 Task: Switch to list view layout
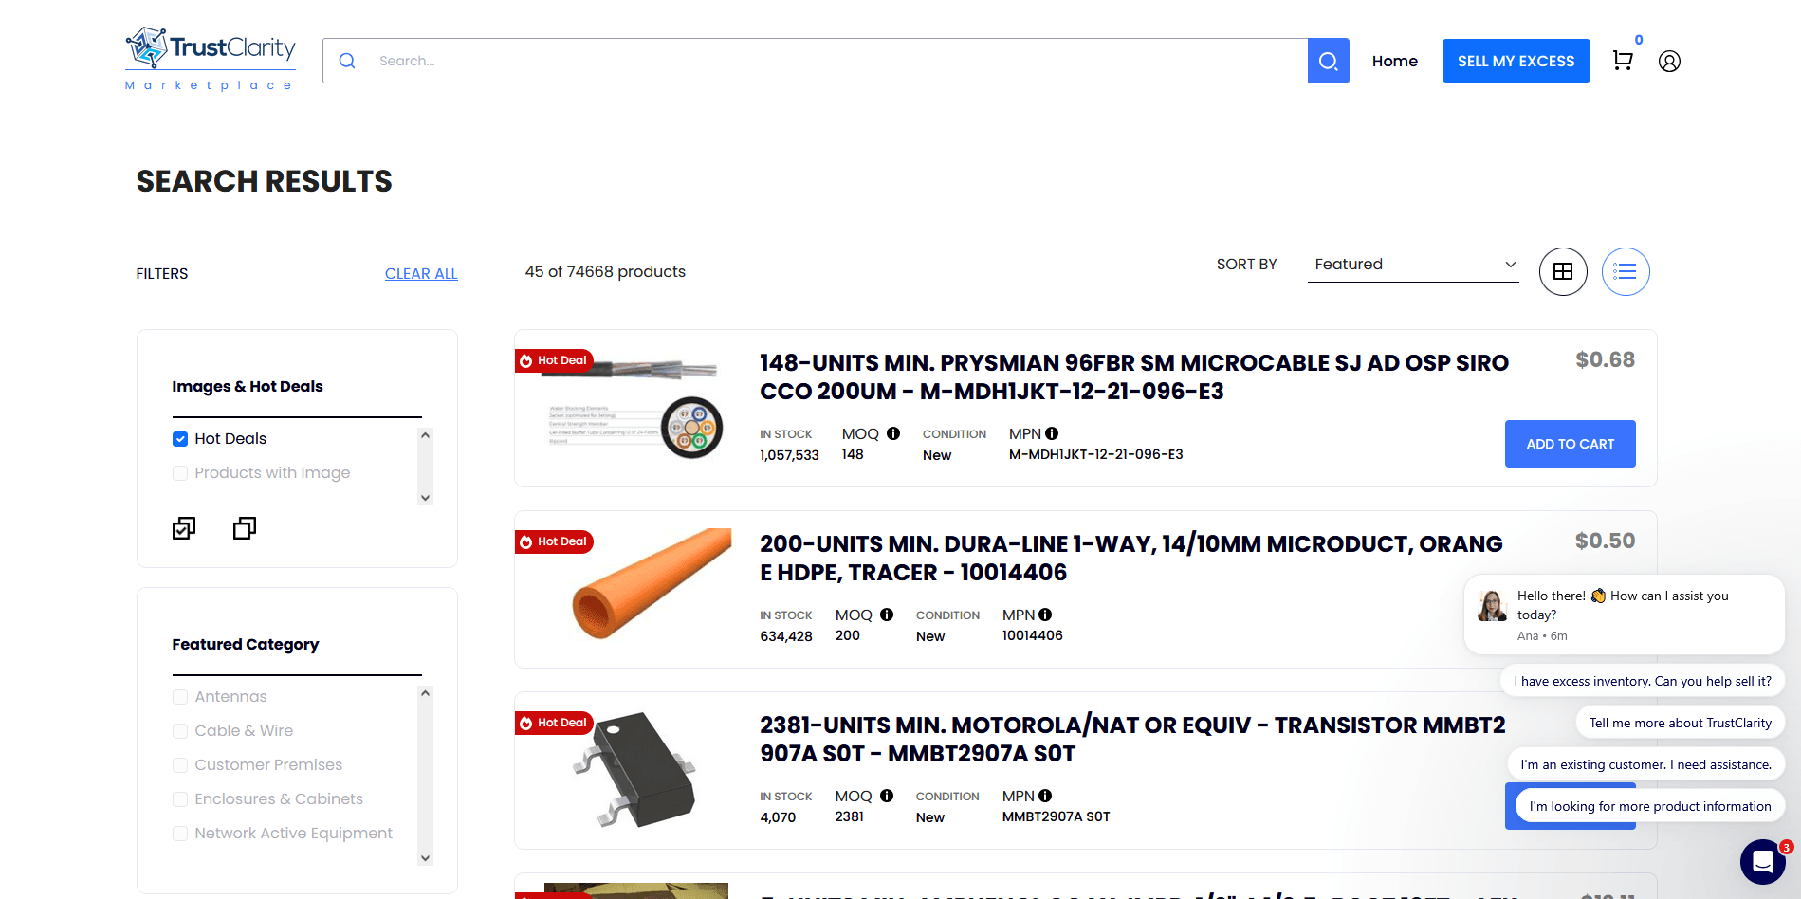click(x=1626, y=272)
